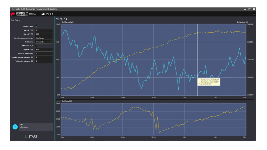Click the zoom-to-fit magnifier icon

(65, 19)
